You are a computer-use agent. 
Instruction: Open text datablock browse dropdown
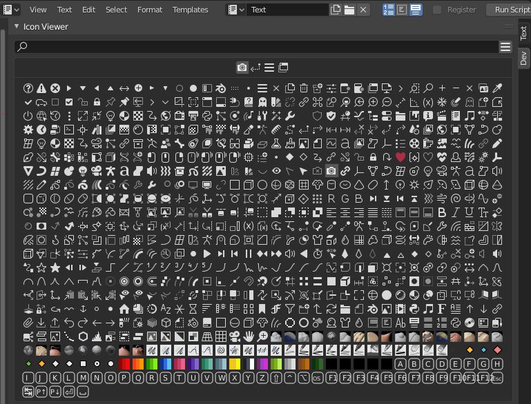(236, 10)
